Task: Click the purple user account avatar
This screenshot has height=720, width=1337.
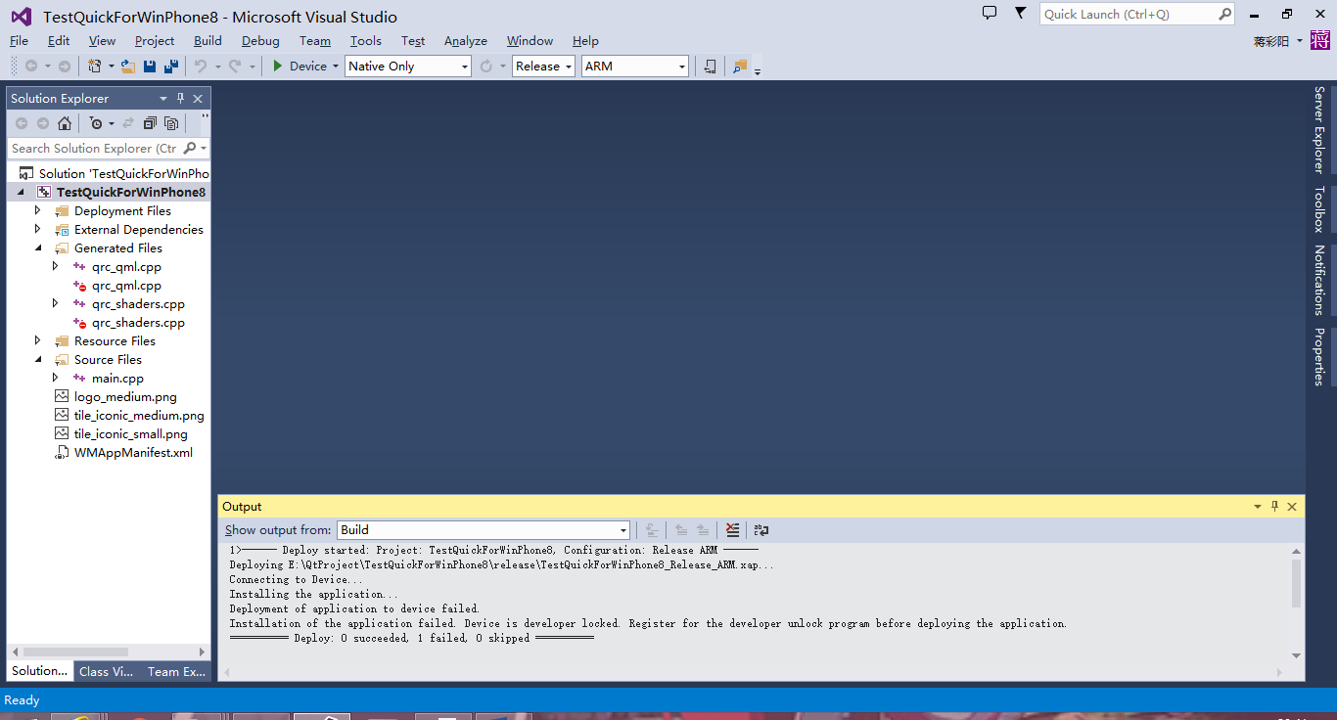Action: (x=1321, y=41)
